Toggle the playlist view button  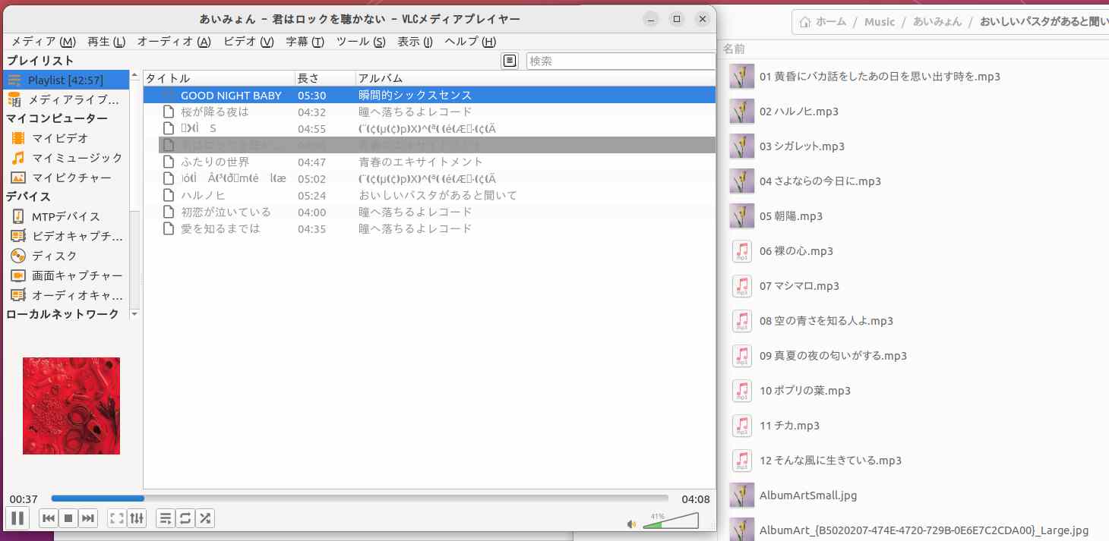point(165,518)
